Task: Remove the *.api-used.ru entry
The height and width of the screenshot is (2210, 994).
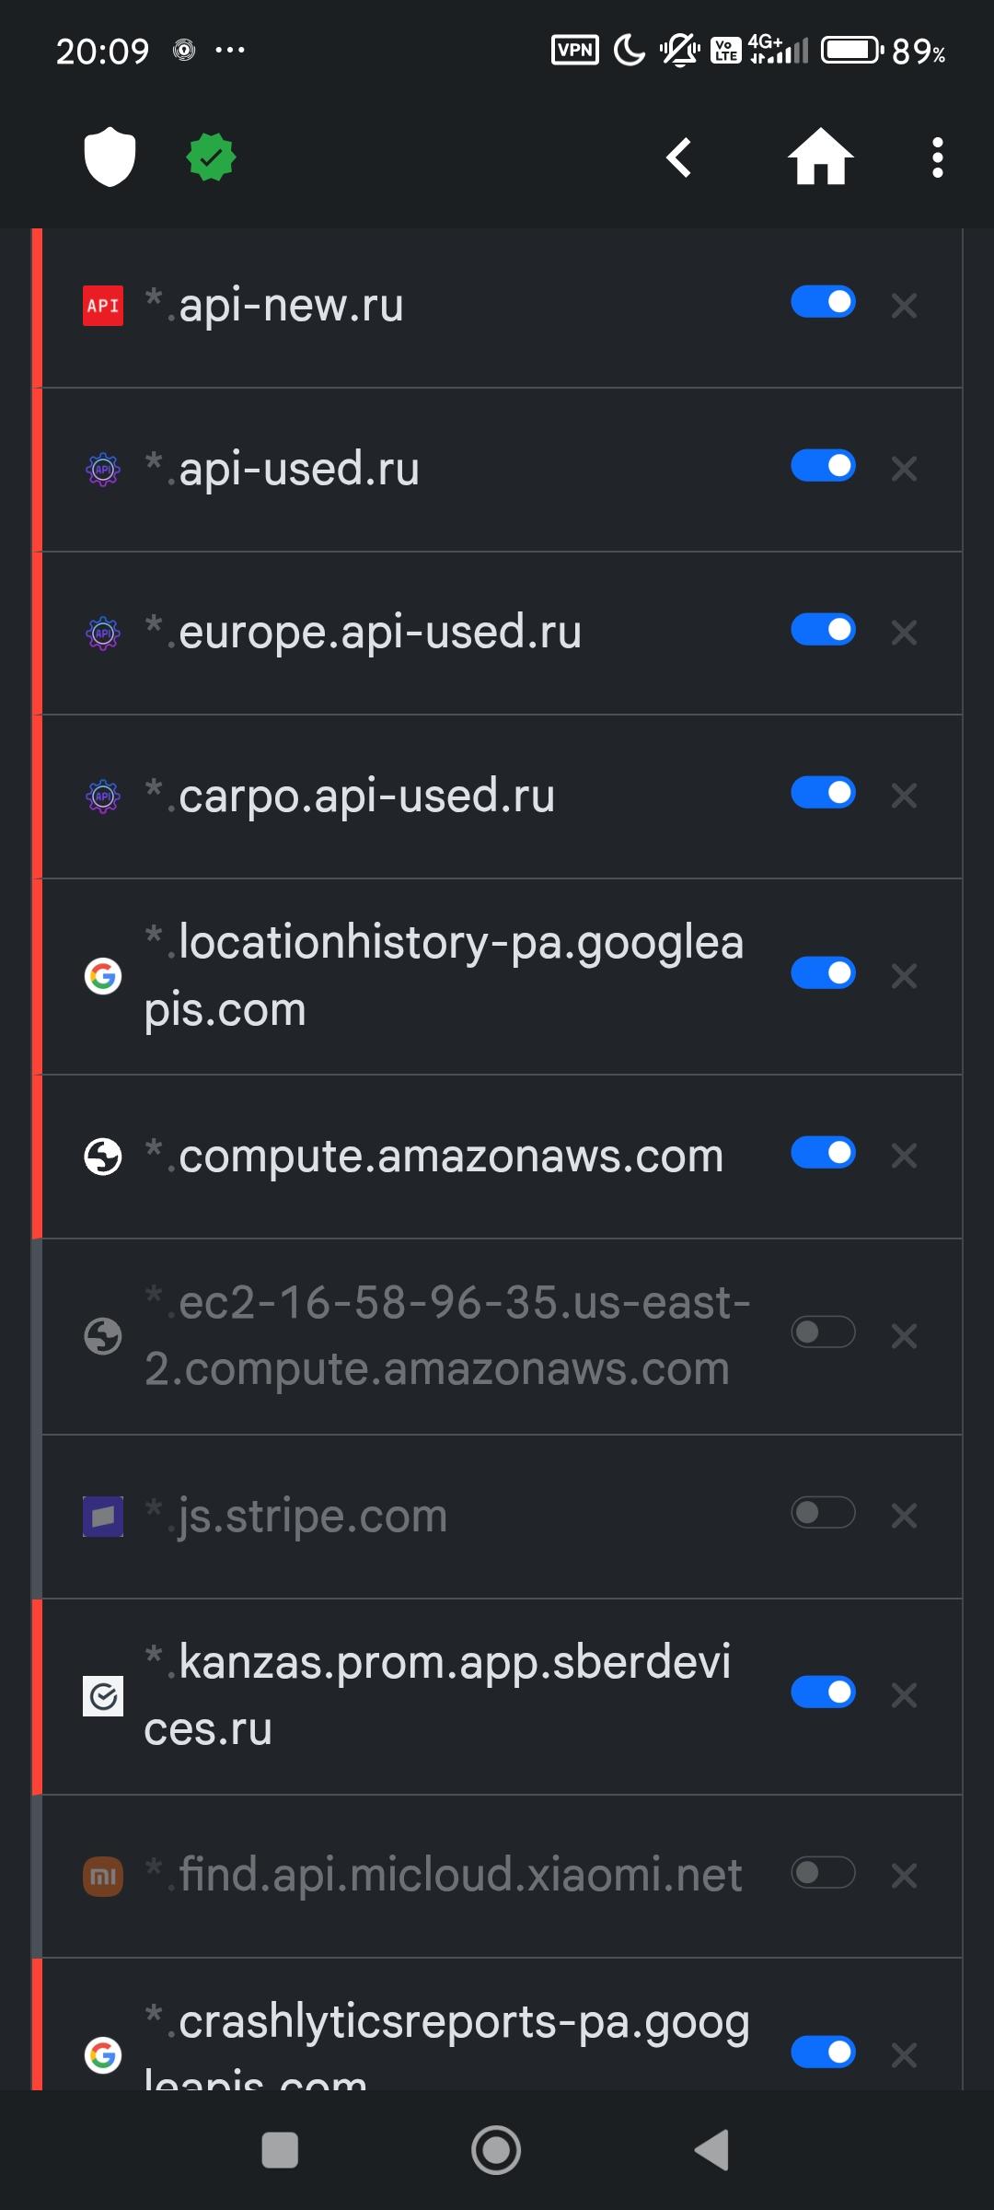Action: pos(905,469)
